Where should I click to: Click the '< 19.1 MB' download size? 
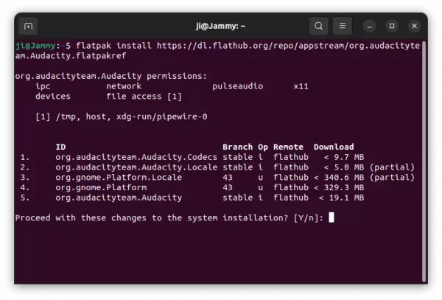341,198
